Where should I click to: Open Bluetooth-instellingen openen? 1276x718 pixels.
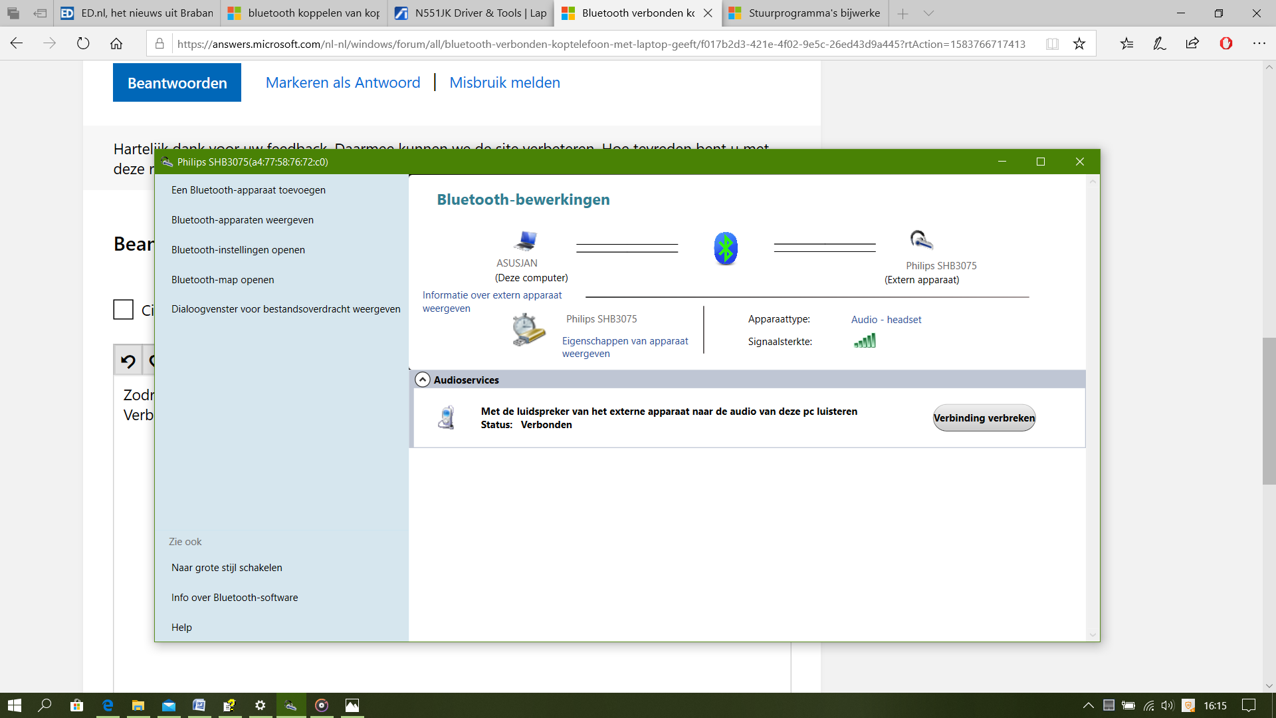pos(238,250)
